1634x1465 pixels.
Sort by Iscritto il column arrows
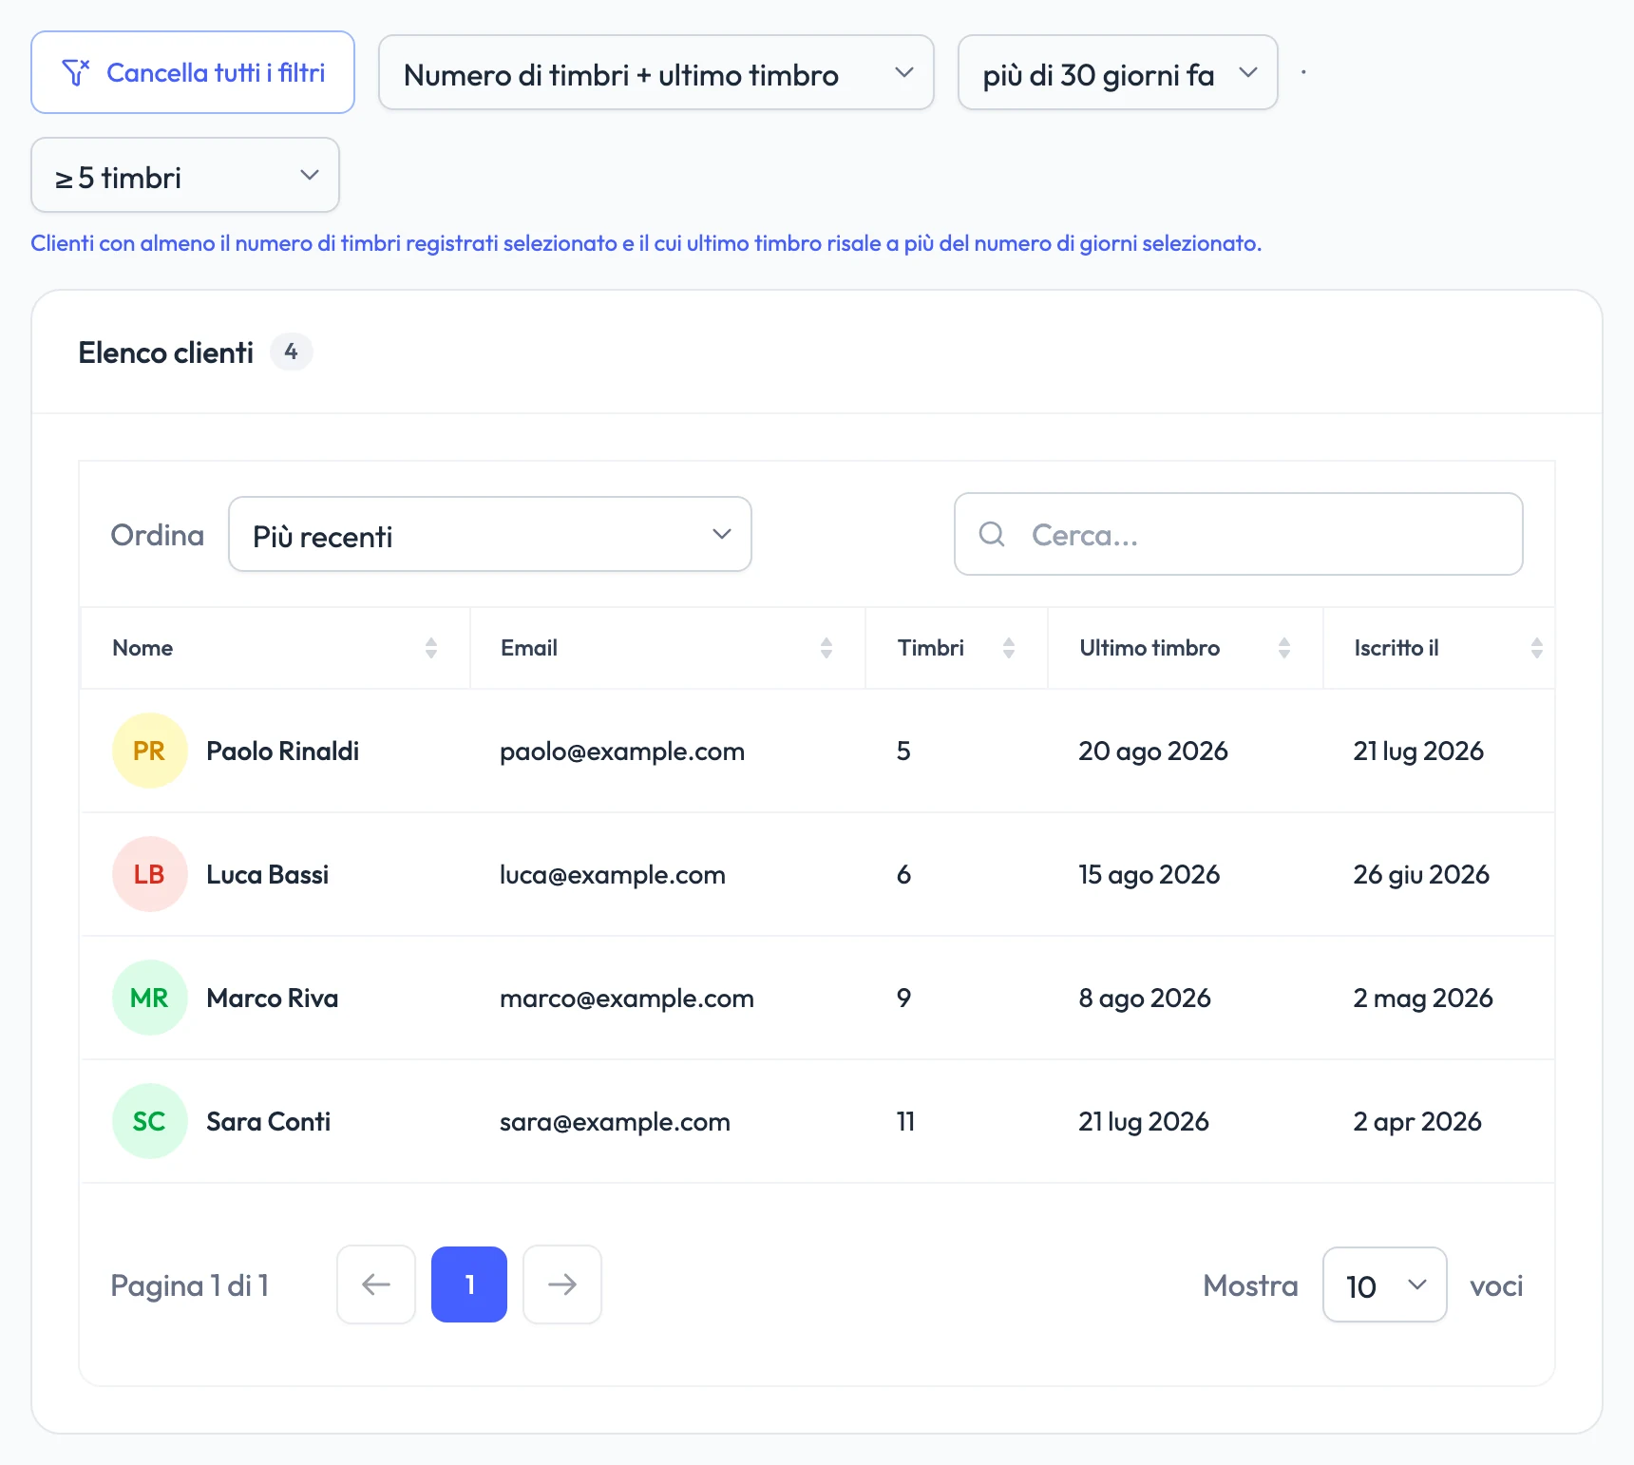pos(1537,648)
